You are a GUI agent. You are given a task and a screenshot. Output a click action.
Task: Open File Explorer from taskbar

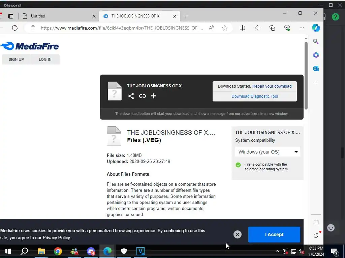pyautogui.click(x=41, y=251)
